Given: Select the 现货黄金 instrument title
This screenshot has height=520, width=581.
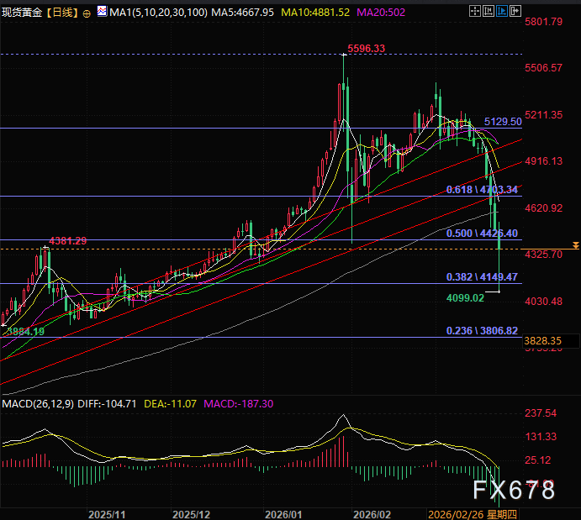Looking at the screenshot, I should (x=22, y=13).
